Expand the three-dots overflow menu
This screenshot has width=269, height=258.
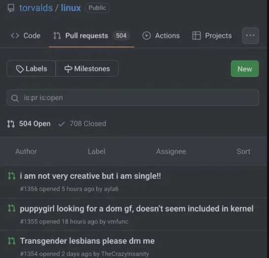[250, 35]
